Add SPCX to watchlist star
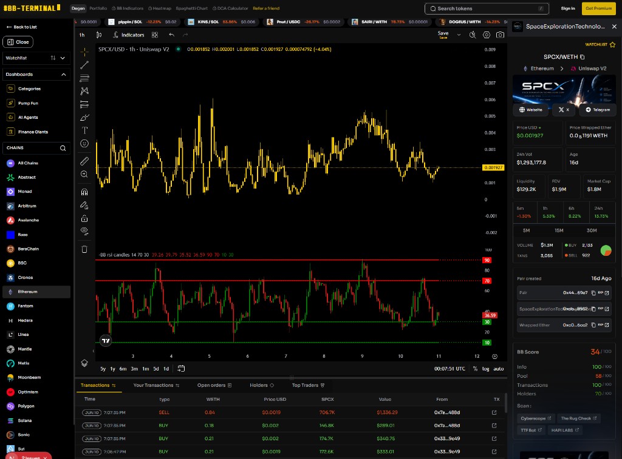This screenshot has height=459, width=622. click(612, 44)
